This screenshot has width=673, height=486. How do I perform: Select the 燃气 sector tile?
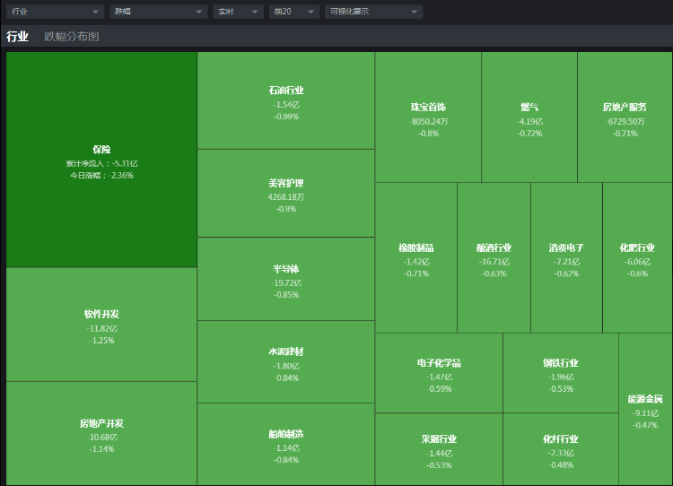529,117
